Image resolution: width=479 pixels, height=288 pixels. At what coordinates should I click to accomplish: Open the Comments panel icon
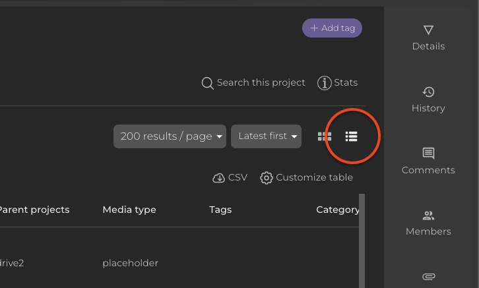(x=428, y=154)
